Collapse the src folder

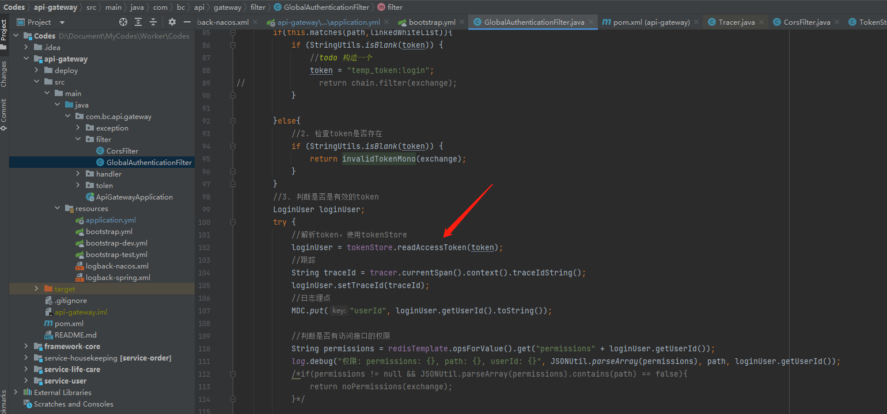point(36,82)
